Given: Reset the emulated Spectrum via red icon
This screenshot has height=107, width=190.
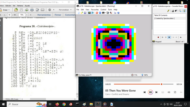Looking at the screenshot, I should (97, 13).
